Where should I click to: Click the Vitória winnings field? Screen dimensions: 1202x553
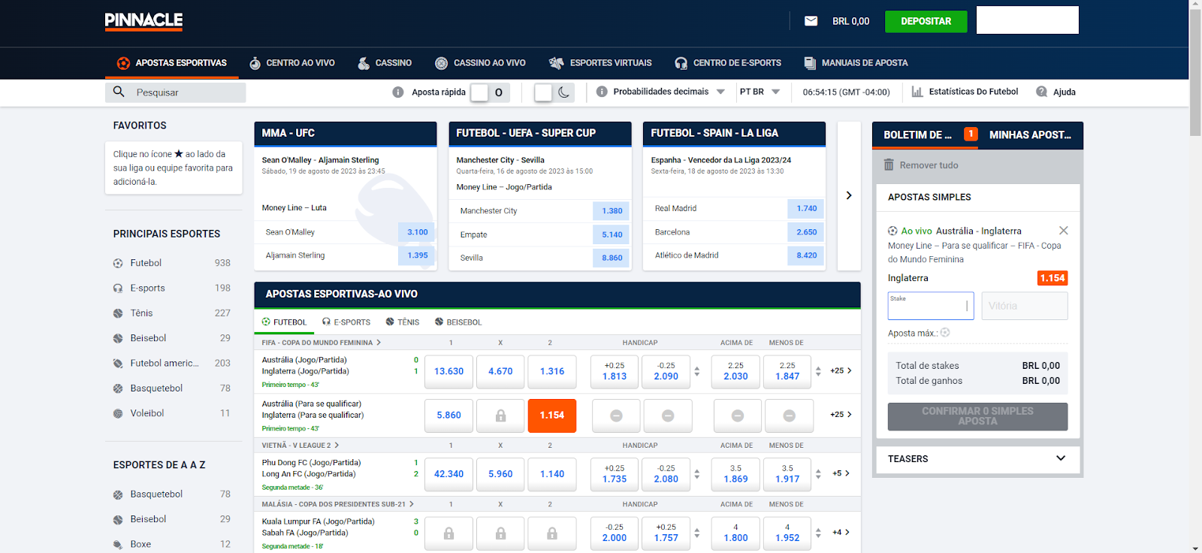click(1025, 306)
